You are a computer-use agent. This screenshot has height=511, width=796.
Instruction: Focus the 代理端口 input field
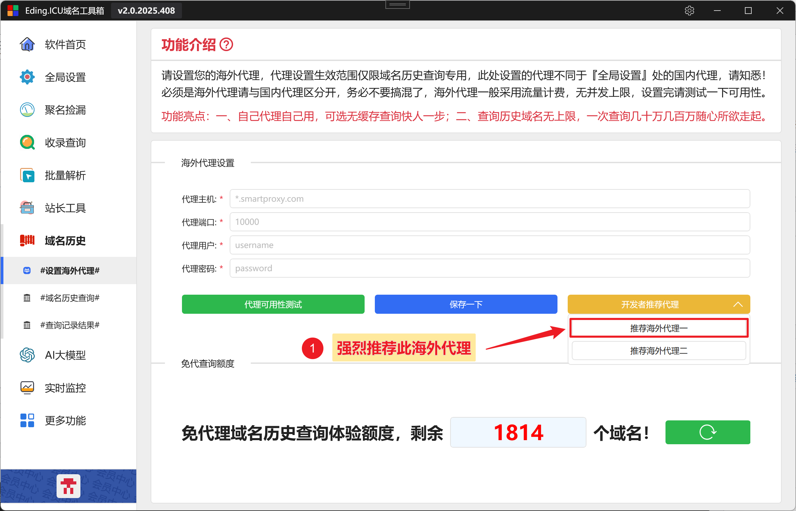[490, 222]
